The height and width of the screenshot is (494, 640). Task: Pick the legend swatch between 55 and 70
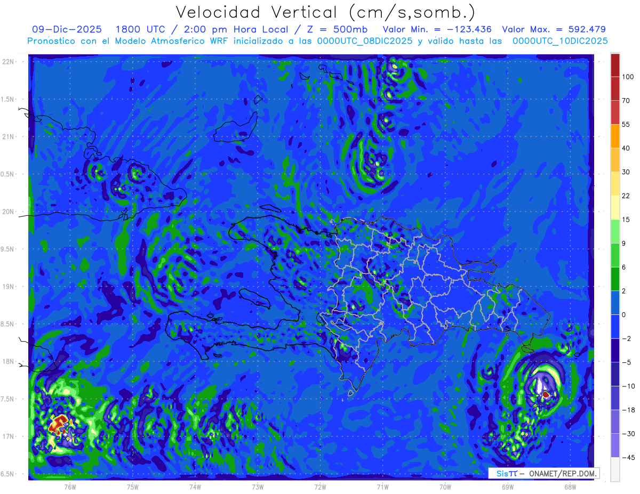pos(615,112)
